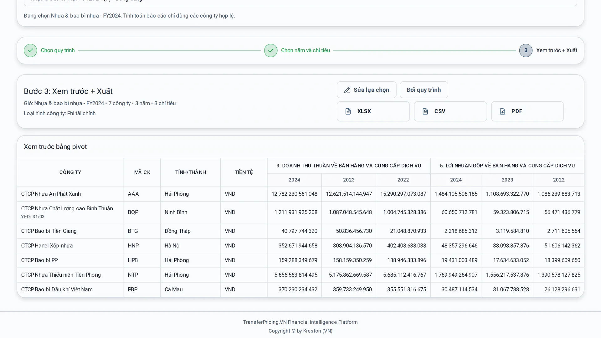Image resolution: width=601 pixels, height=338 pixels.
Task: Click the Doanh thu thuần header
Action: pyautogui.click(x=349, y=166)
